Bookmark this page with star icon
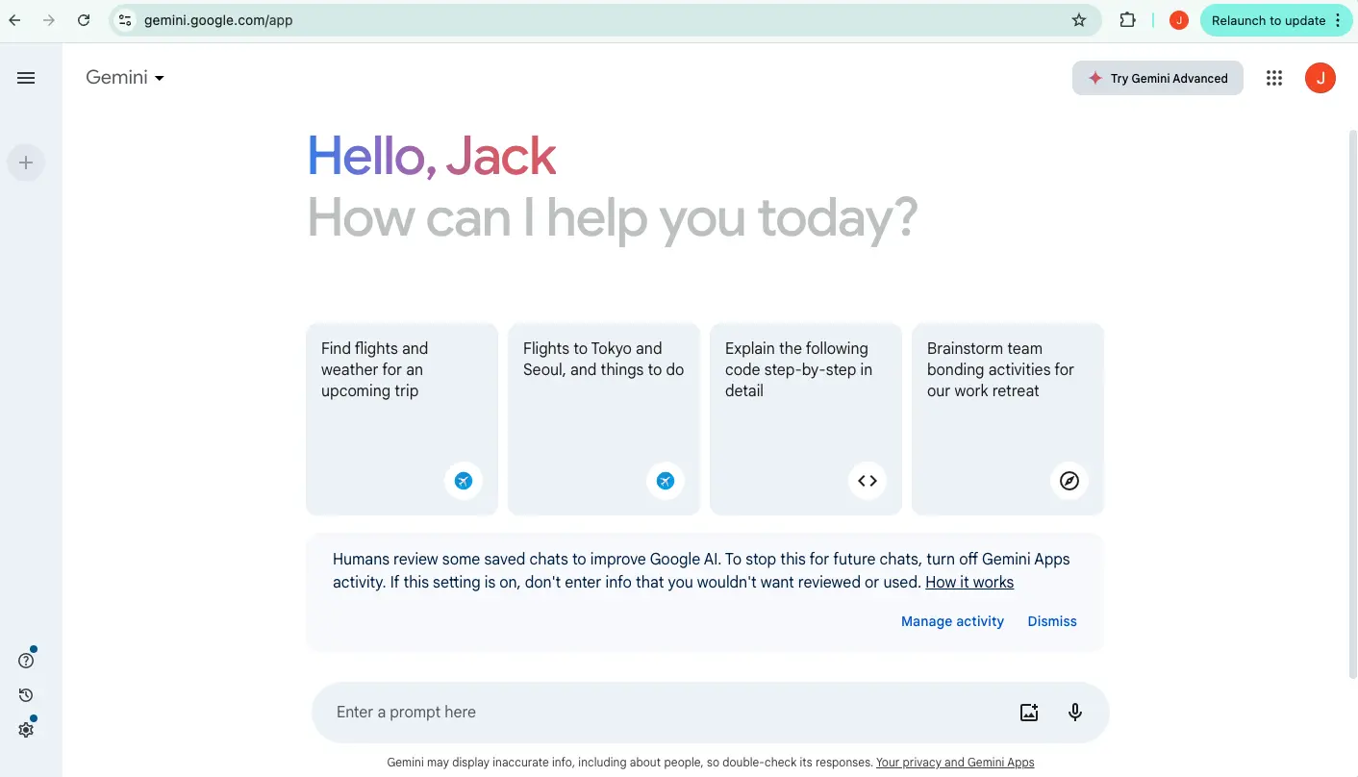The width and height of the screenshot is (1358, 777). pos(1079,20)
